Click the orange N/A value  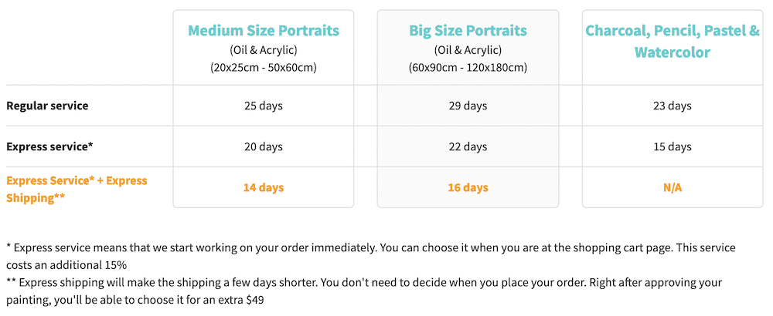(x=673, y=187)
